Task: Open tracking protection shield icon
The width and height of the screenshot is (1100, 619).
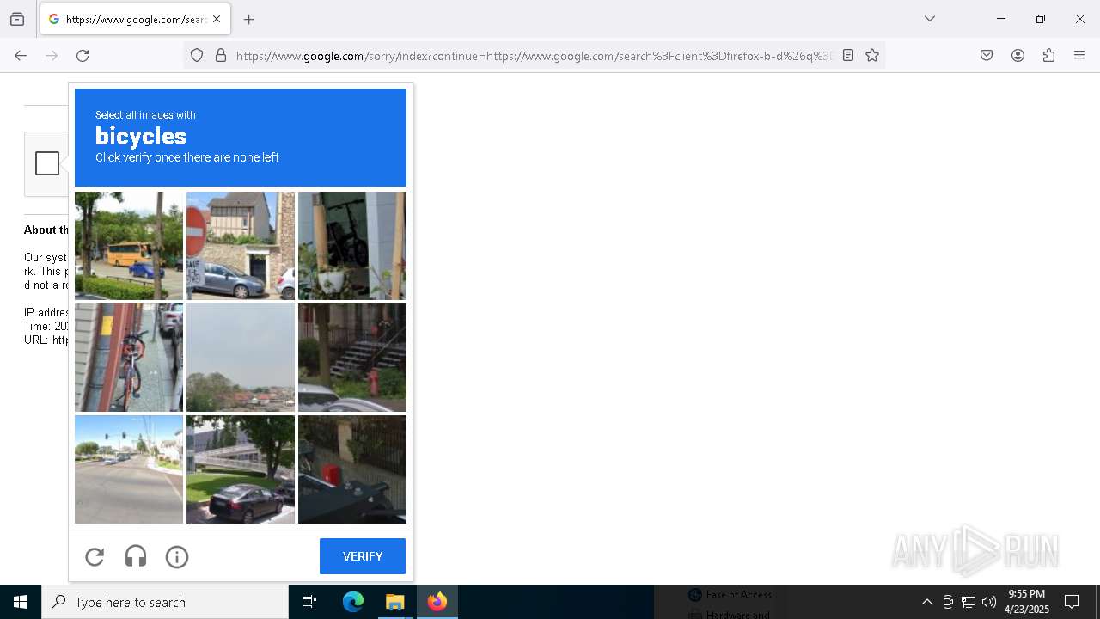Action: [197, 55]
